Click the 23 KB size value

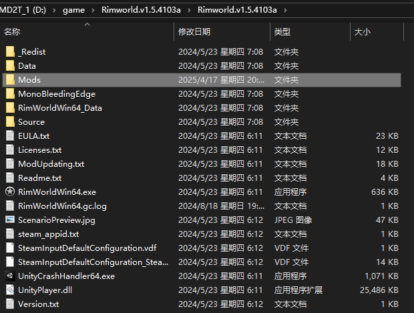tap(387, 135)
